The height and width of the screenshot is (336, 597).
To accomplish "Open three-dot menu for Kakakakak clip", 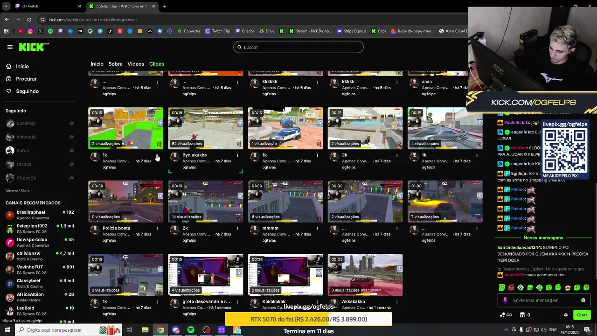I will pyautogui.click(x=317, y=302).
